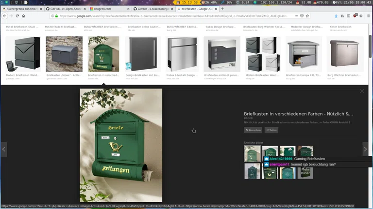The width and height of the screenshot is (373, 209).
Task: Open the large green mailbox preview image
Action: click(x=121, y=145)
